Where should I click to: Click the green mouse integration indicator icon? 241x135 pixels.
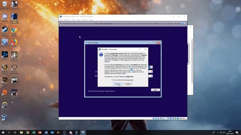click(x=175, y=118)
